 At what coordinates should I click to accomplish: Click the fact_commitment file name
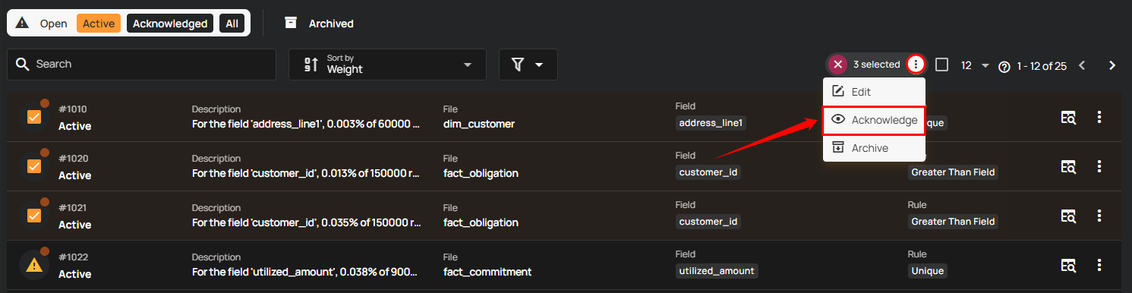(487, 272)
